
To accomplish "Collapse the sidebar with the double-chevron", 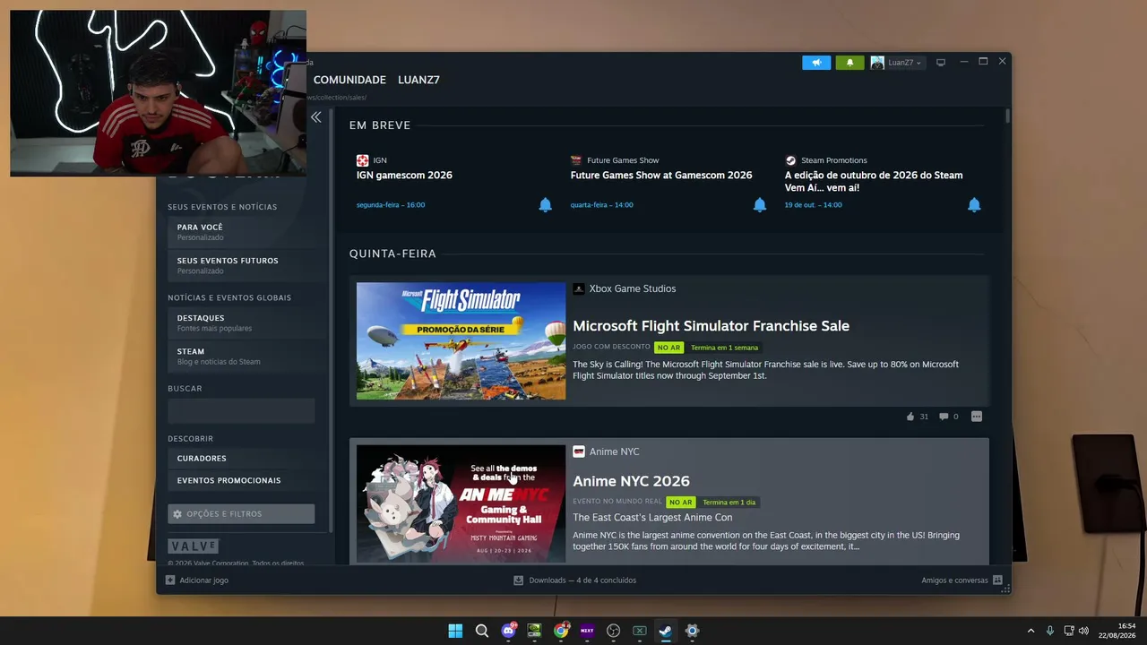I will pos(316,117).
